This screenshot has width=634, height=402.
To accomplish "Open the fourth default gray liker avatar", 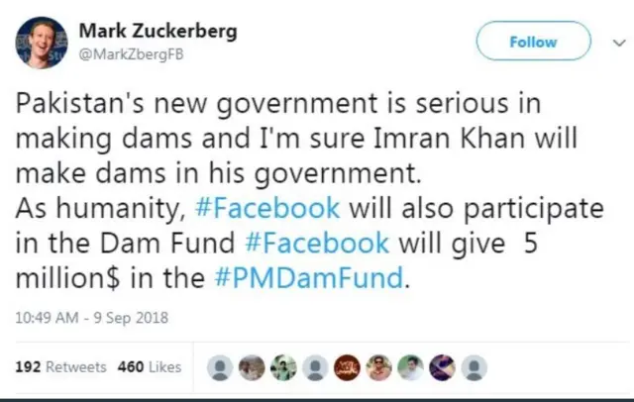I will tap(316, 367).
